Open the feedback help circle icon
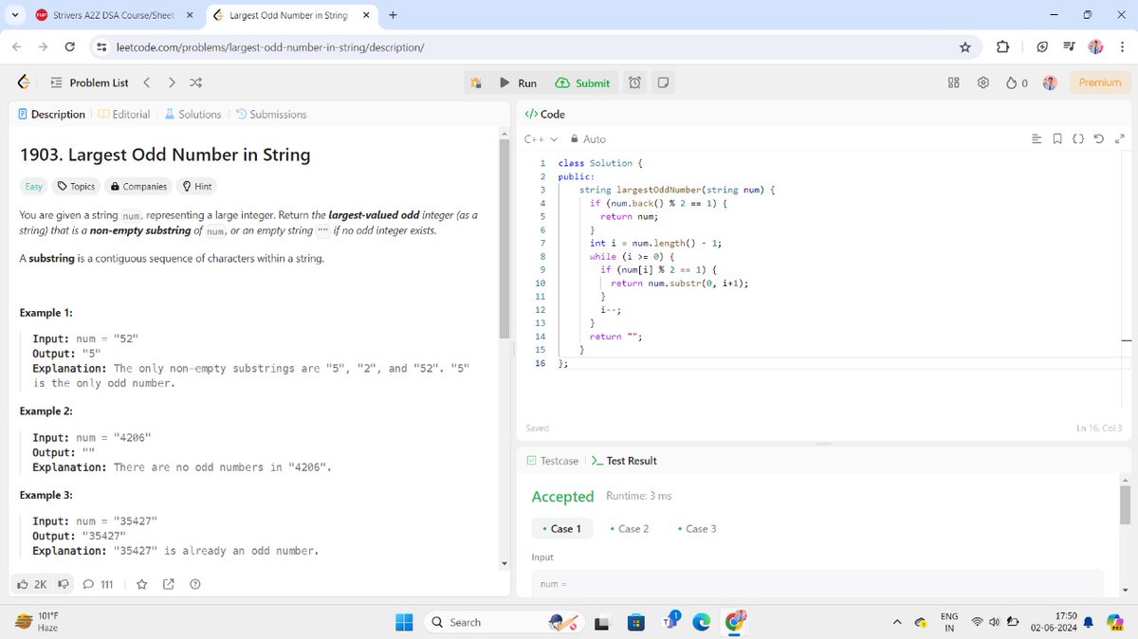The width and height of the screenshot is (1138, 639). click(x=195, y=584)
